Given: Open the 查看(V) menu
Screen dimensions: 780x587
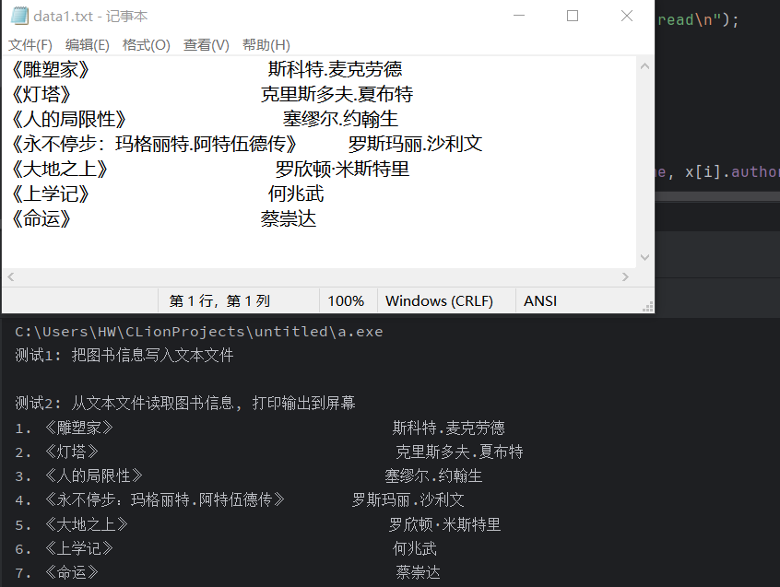Looking at the screenshot, I should (206, 45).
